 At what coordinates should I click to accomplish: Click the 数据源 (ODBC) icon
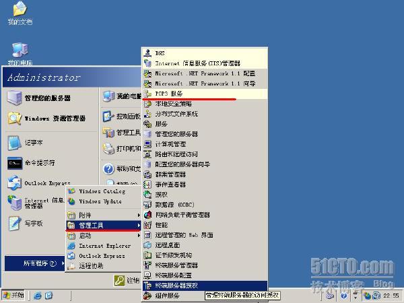[x=147, y=205]
